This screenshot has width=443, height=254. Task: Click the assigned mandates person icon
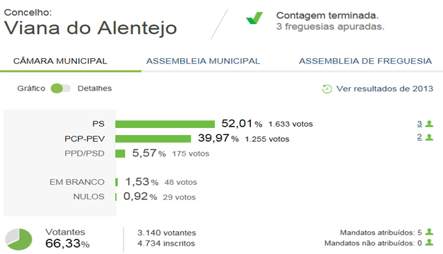point(429,232)
